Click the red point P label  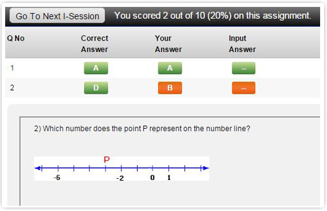(106, 160)
